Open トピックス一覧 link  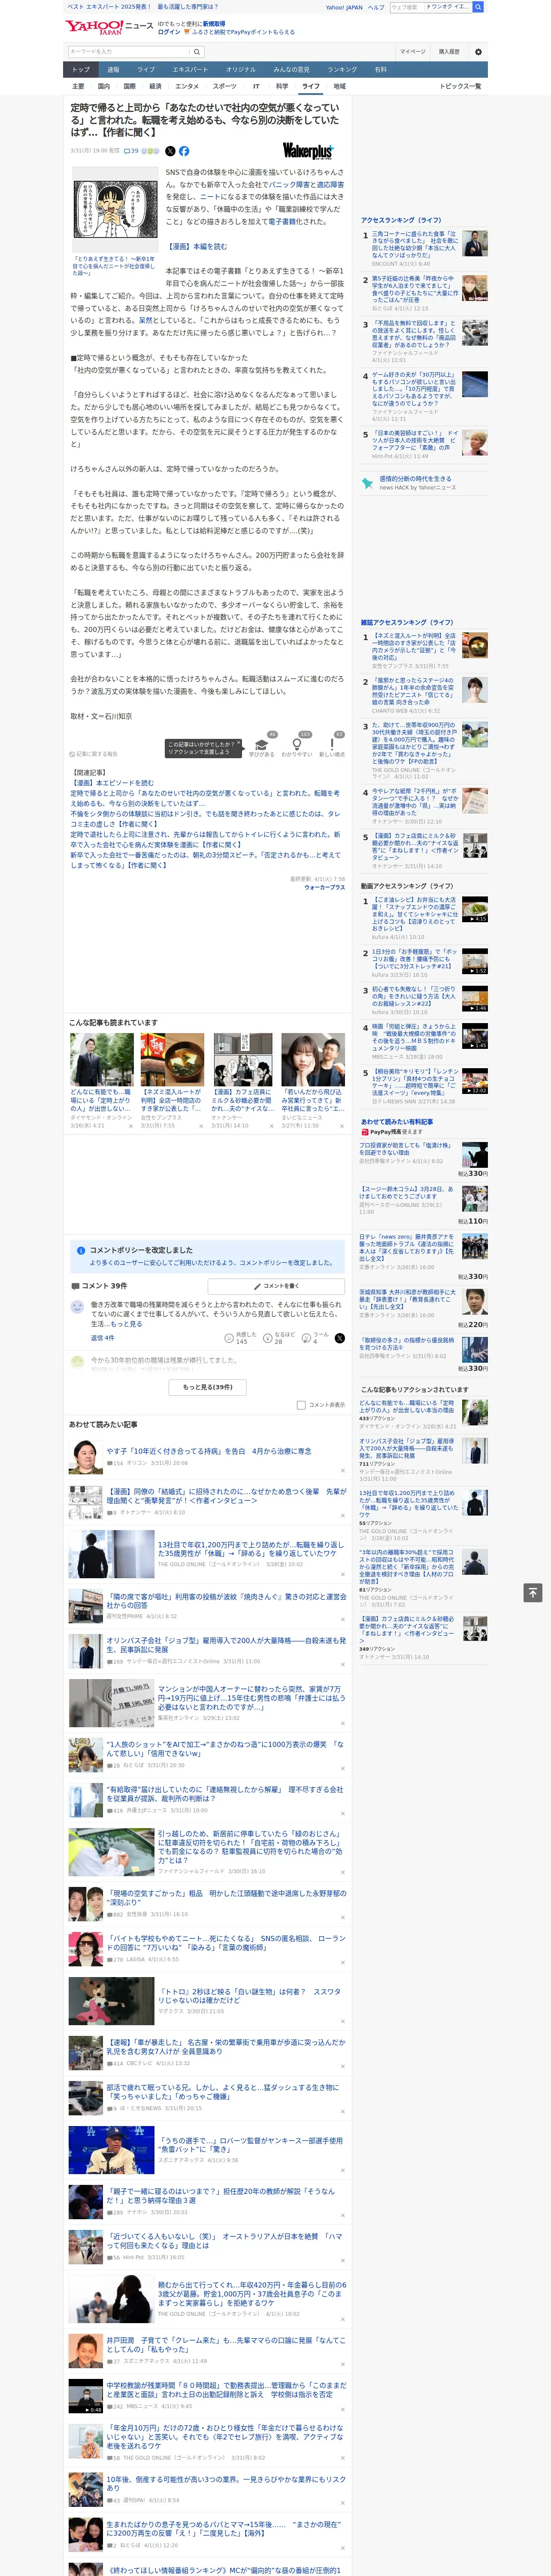[460, 86]
